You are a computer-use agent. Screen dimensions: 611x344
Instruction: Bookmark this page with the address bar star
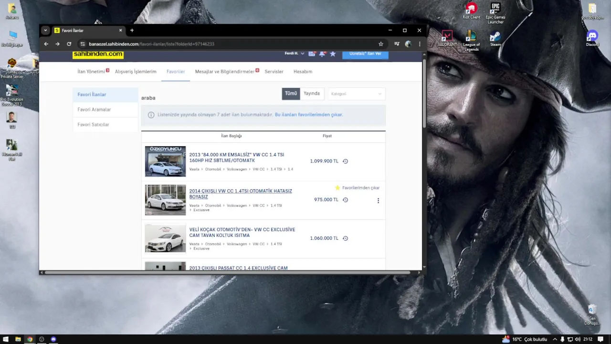380,44
